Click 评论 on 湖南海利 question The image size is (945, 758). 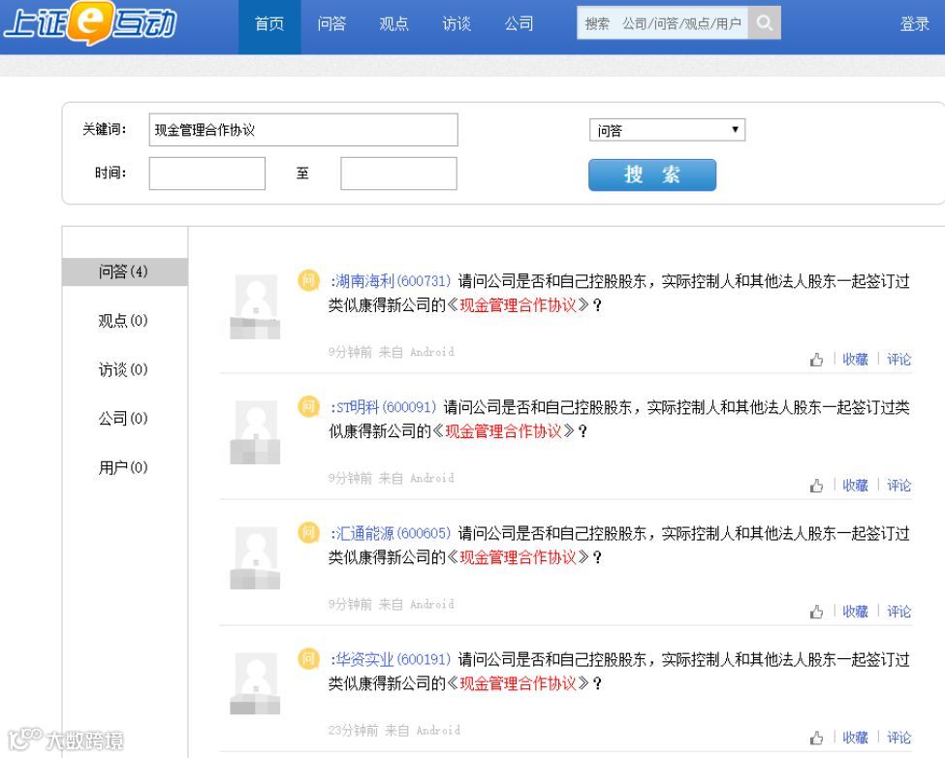898,360
